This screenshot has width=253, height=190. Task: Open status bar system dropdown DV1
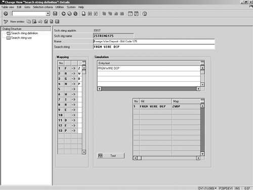point(216,188)
